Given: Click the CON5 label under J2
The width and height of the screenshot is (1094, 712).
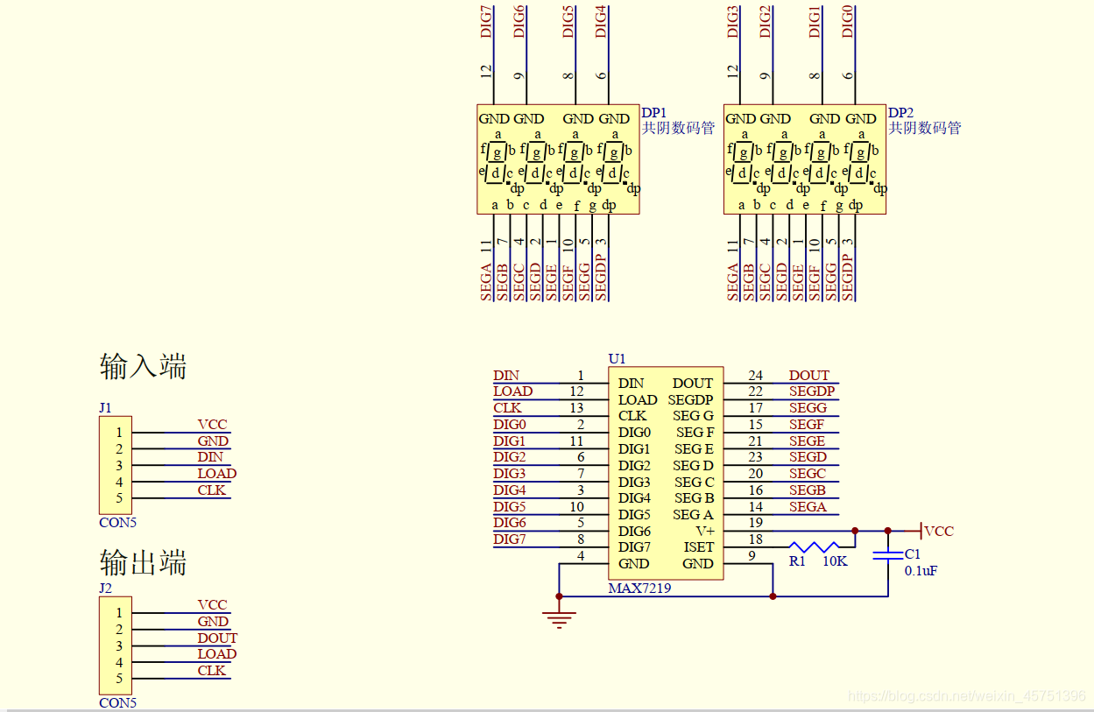Looking at the screenshot, I should (117, 702).
